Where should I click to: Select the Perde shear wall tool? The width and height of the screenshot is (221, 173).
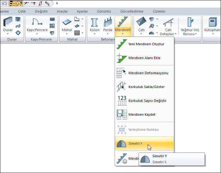pyautogui.click(x=108, y=23)
